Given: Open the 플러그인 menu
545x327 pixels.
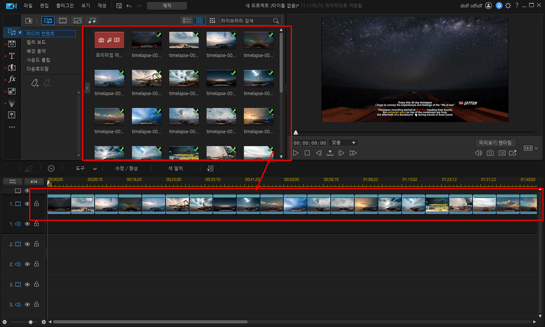Looking at the screenshot, I should (x=65, y=6).
